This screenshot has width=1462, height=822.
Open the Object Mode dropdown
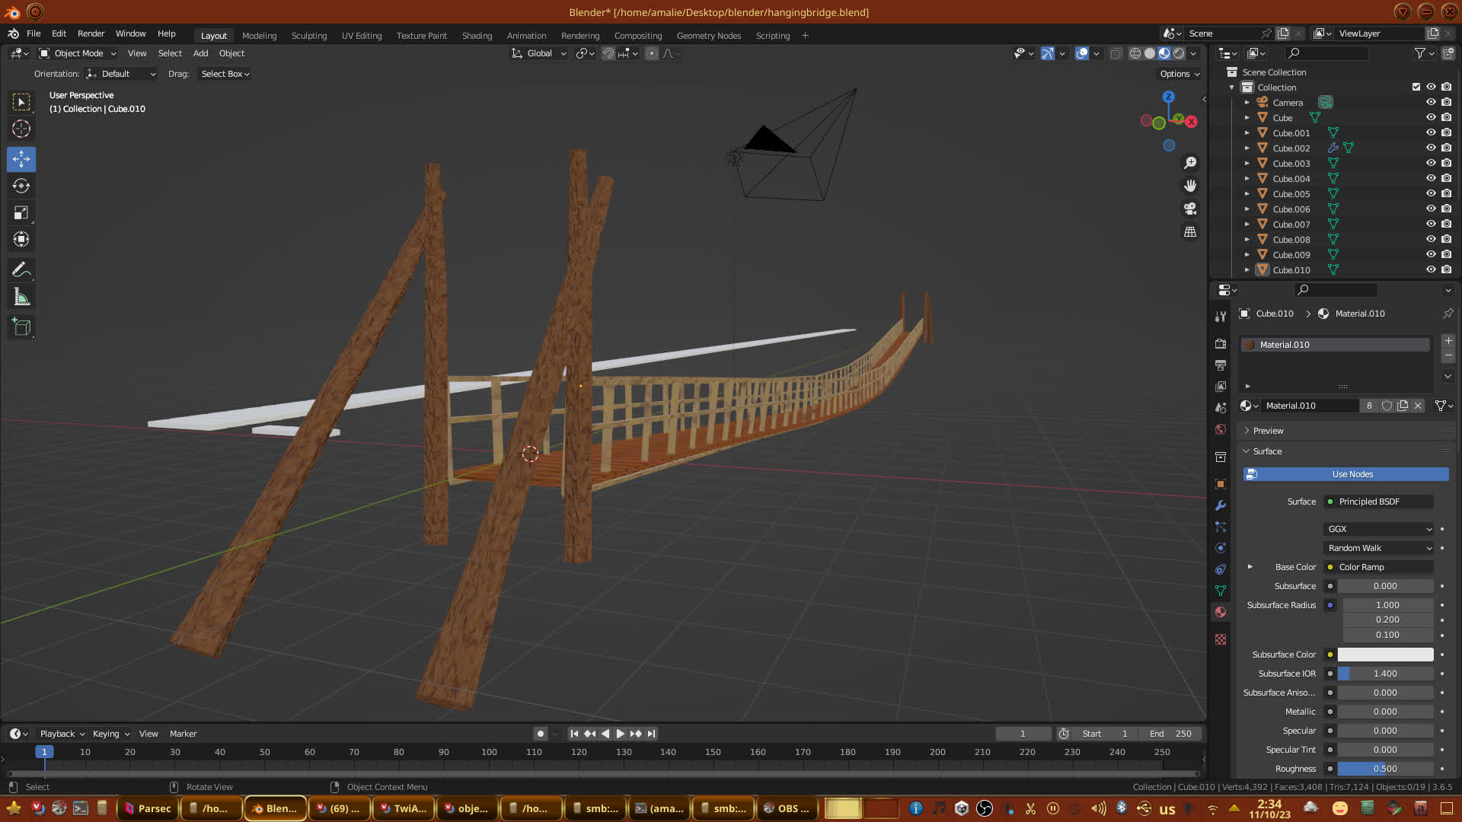click(x=78, y=53)
